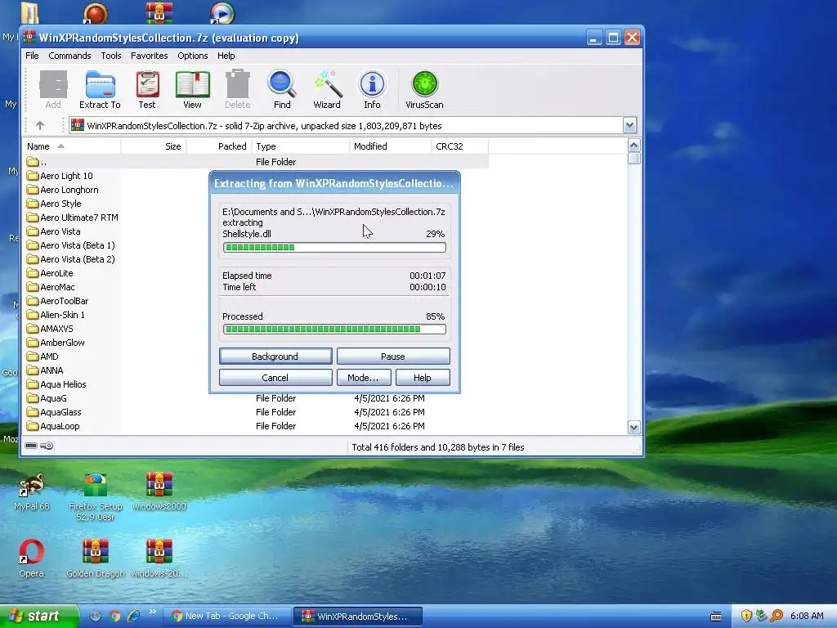Open the Options menu
The height and width of the screenshot is (628, 837).
tap(193, 56)
